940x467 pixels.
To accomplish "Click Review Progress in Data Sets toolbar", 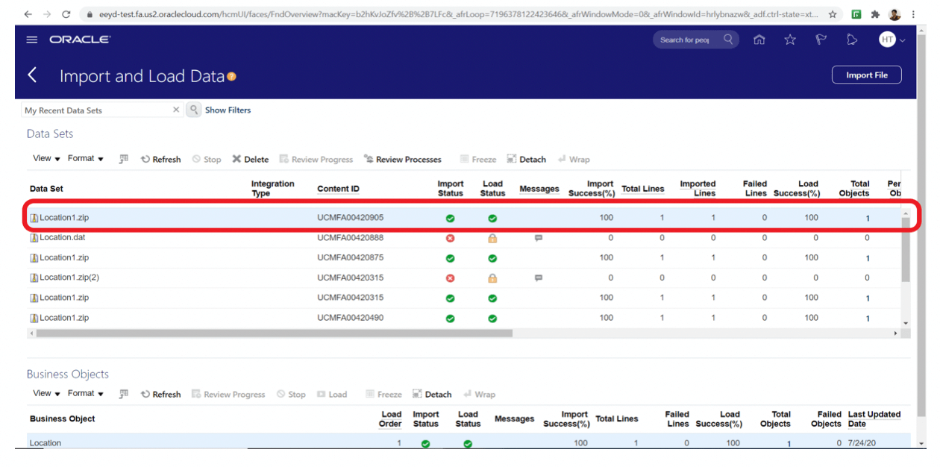I will pos(316,159).
